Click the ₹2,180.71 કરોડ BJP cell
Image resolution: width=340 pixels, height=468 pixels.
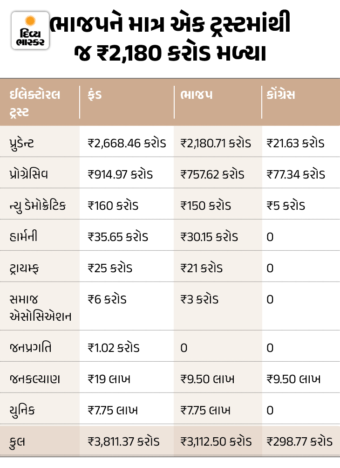(216, 143)
